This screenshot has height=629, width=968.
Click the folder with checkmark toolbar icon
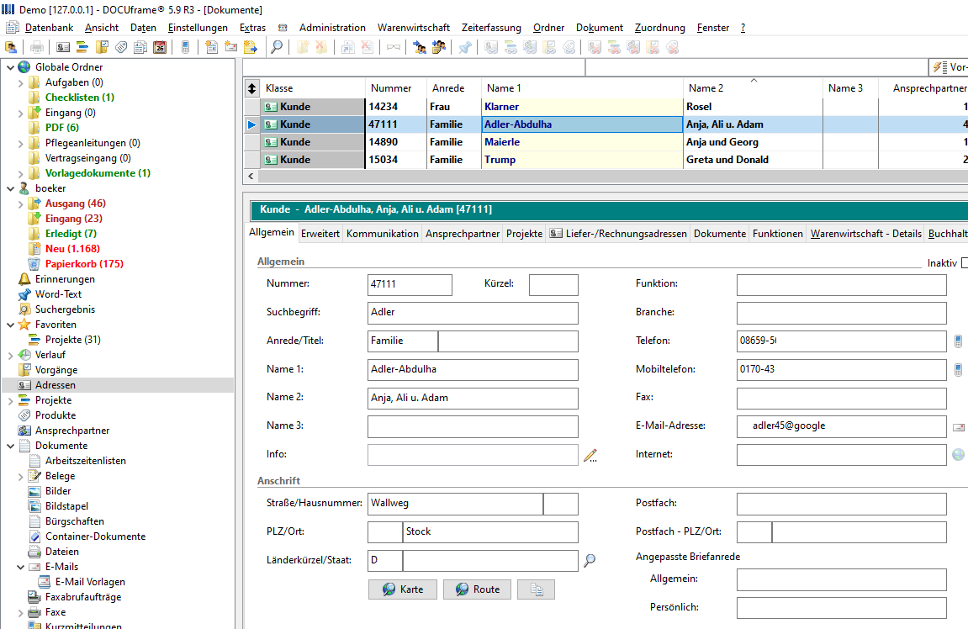pos(102,47)
